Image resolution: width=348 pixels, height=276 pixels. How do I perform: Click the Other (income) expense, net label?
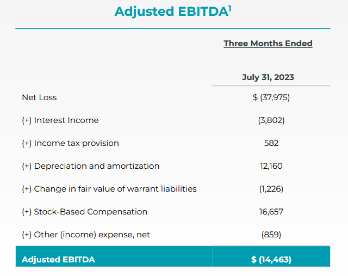click(86, 235)
